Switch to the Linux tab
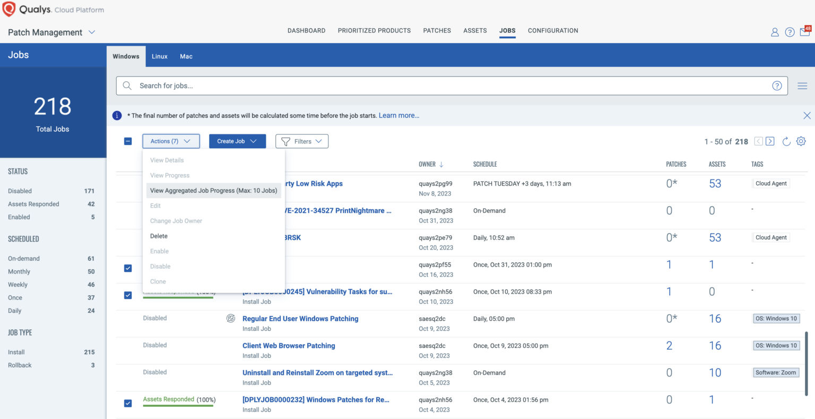 click(x=159, y=56)
